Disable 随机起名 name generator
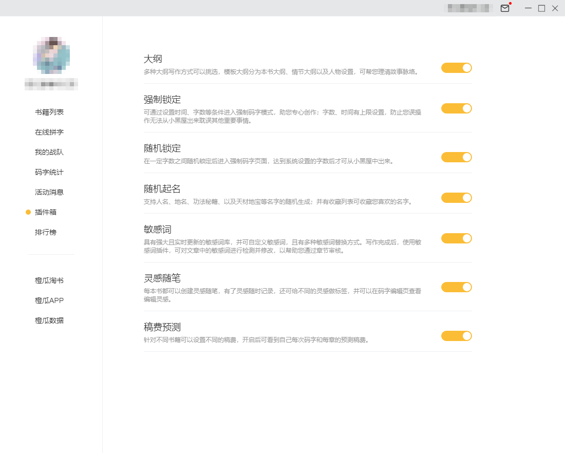 [456, 198]
